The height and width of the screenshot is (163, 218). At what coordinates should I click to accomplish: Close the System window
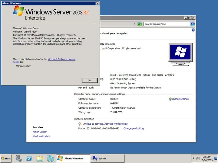point(193,18)
